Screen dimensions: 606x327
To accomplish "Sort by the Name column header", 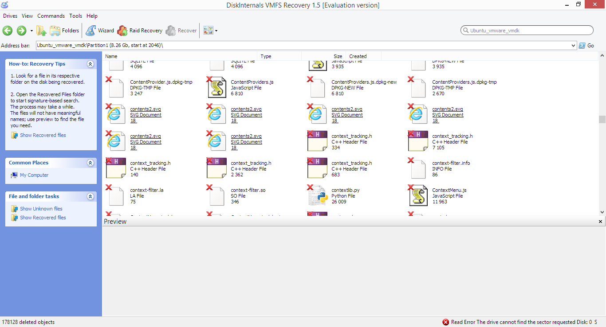I will pos(180,56).
